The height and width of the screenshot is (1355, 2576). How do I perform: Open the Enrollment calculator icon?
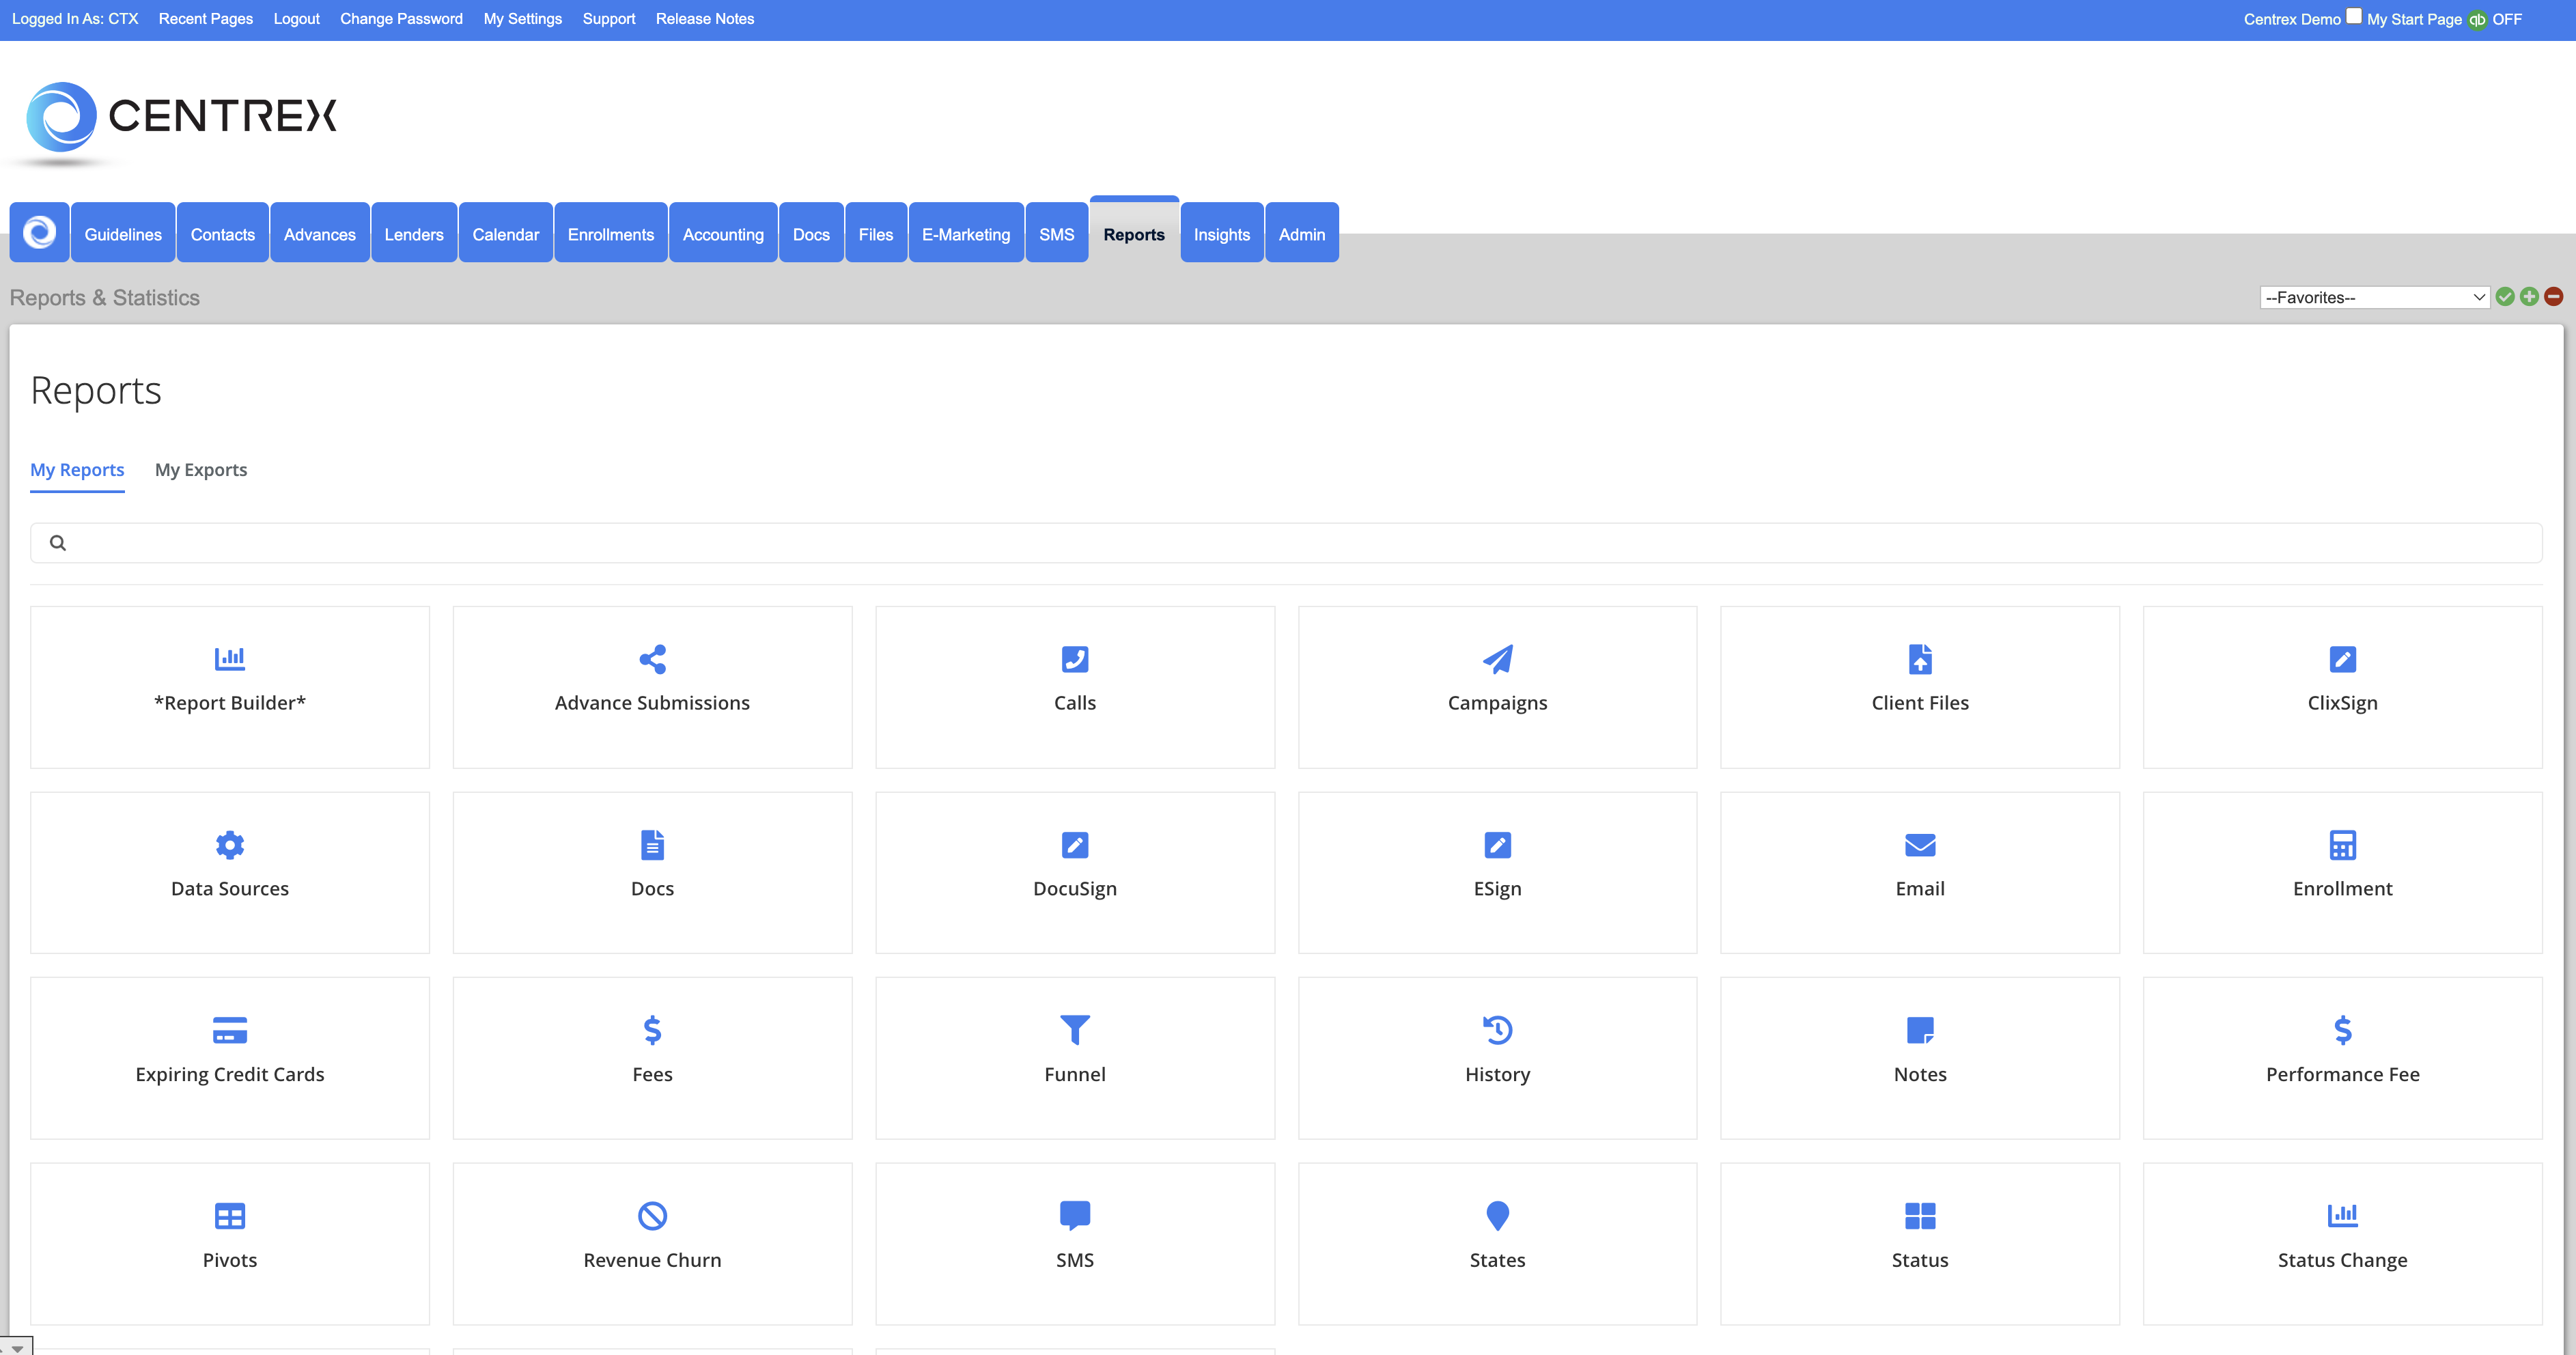point(2342,844)
